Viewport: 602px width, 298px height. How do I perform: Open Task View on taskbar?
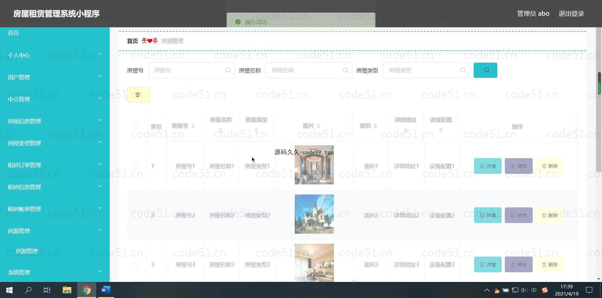(x=47, y=290)
